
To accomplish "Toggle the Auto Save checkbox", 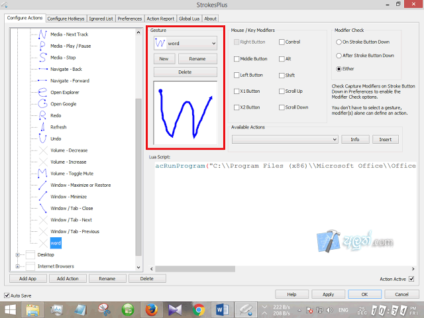I will 7,295.
